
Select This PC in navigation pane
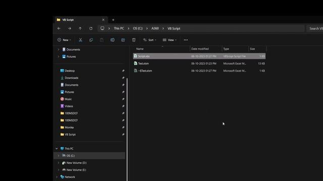(69, 149)
